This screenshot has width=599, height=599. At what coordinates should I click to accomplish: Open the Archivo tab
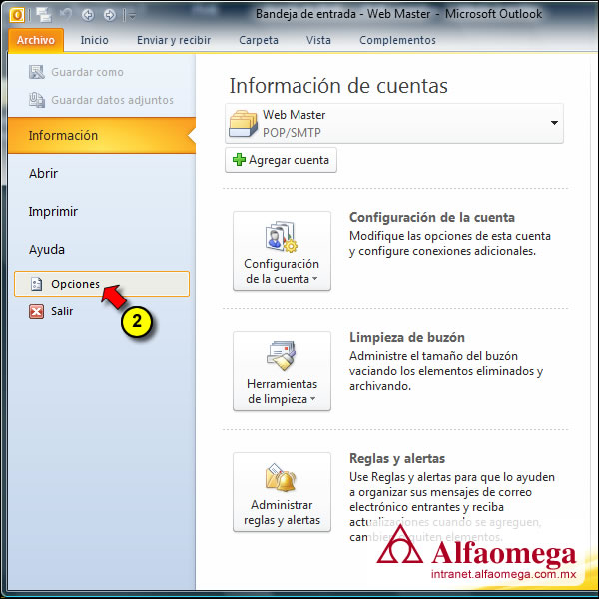[36, 40]
